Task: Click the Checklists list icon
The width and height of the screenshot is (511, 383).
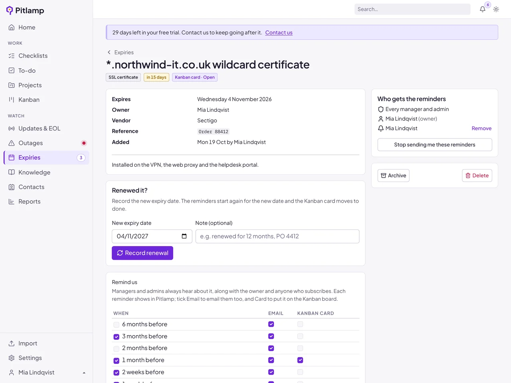Action: (x=12, y=56)
